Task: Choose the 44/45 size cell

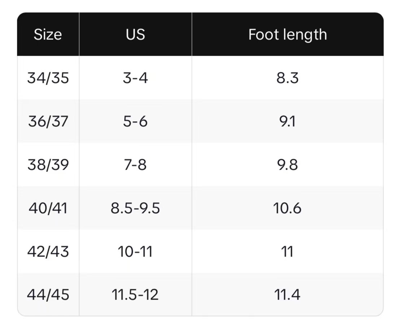Action: (48, 295)
